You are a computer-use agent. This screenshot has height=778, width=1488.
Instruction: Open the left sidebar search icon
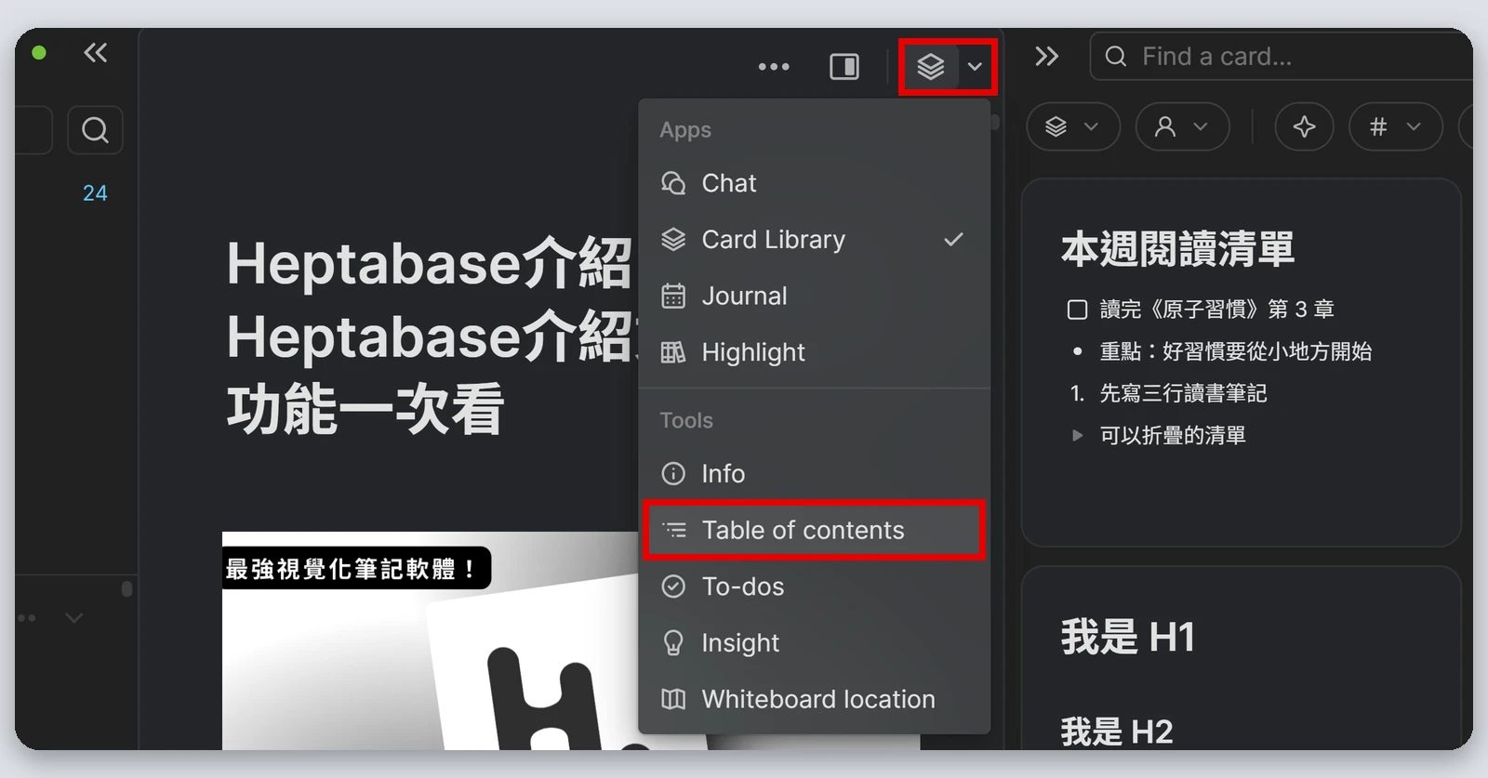(95, 130)
